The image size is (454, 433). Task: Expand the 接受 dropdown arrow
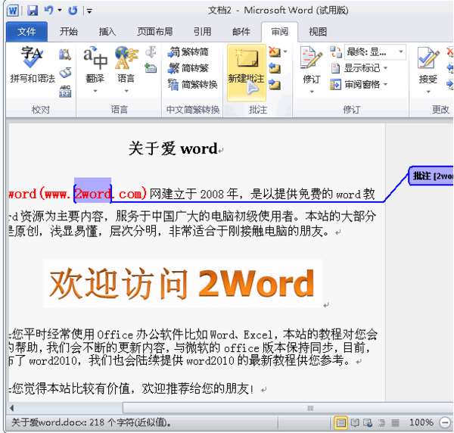(428, 92)
